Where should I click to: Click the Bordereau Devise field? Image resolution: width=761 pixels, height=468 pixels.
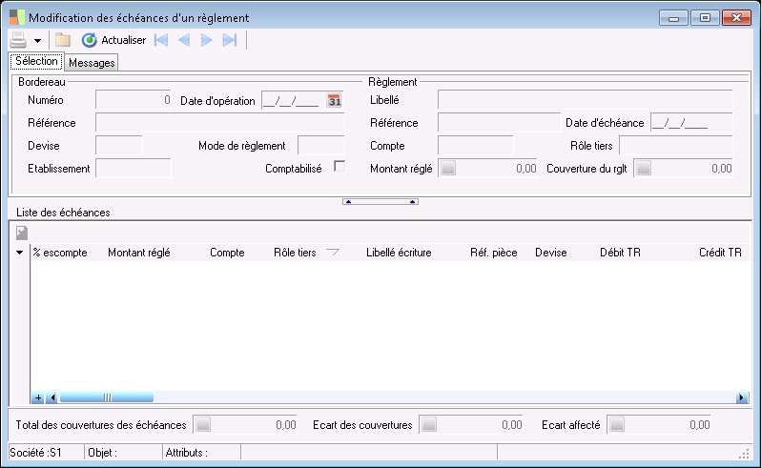[119, 146]
